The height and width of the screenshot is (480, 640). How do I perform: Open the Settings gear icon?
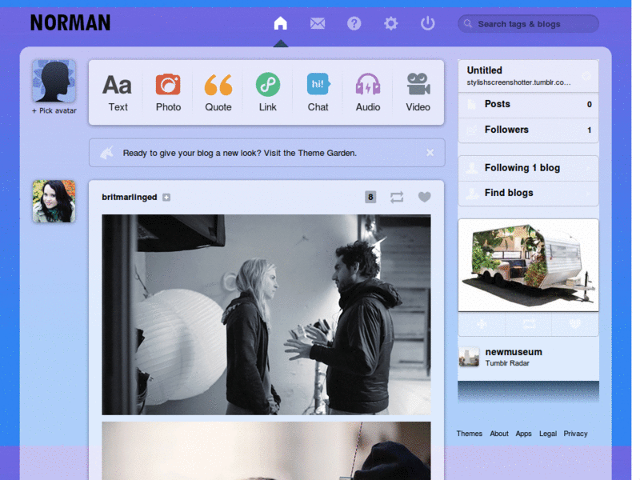[x=390, y=23]
